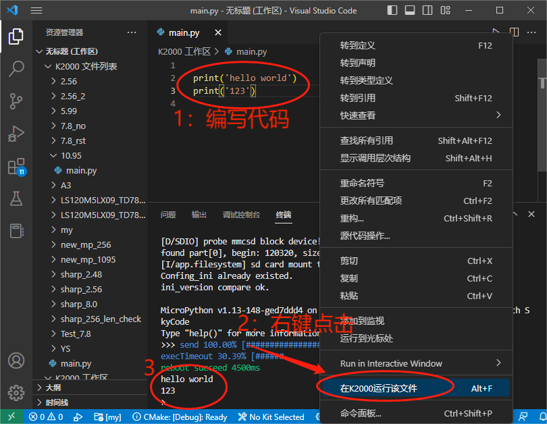
Task: Open the Search view icon
Action: coord(16,69)
